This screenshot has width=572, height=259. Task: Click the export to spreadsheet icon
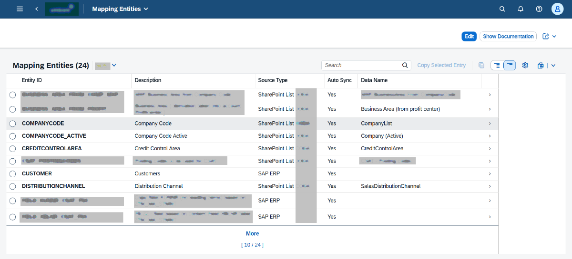click(541, 65)
